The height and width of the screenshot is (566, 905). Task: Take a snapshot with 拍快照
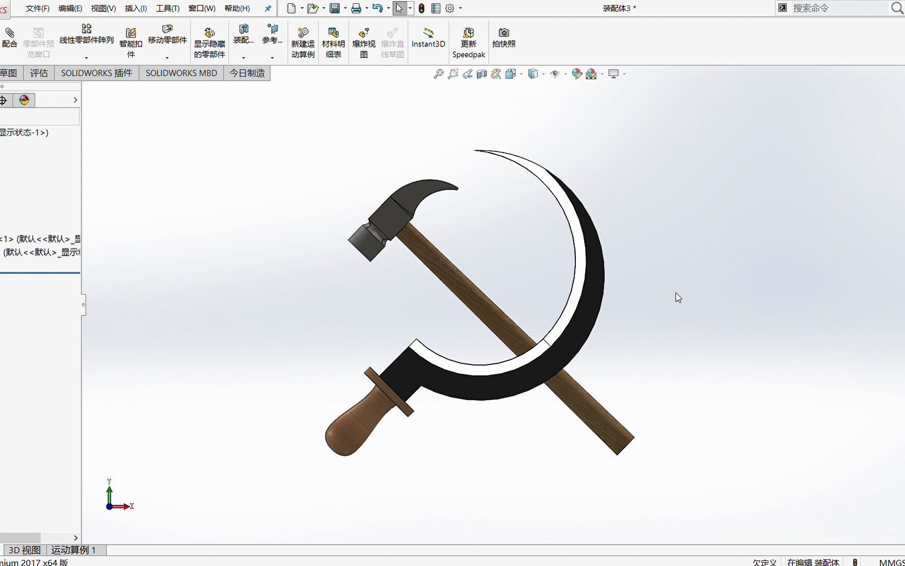[x=504, y=37]
